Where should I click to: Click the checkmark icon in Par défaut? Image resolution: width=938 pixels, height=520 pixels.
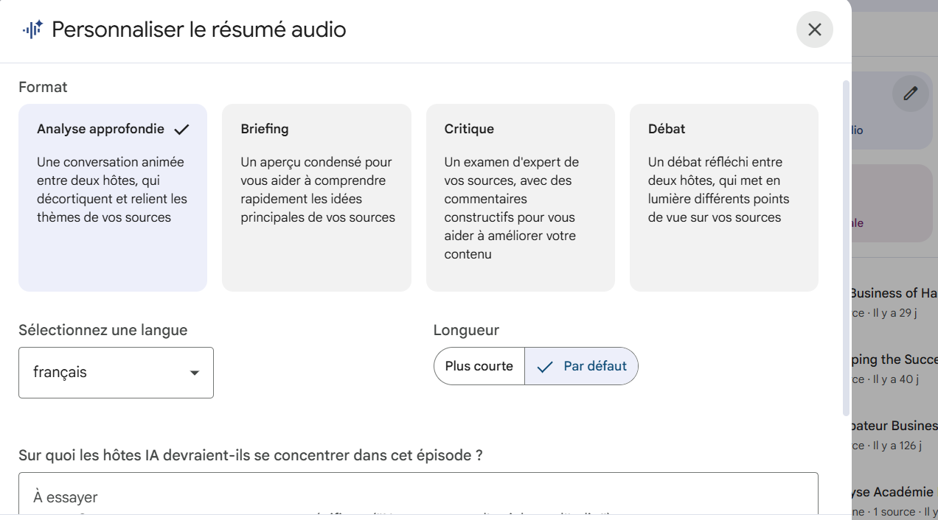(x=545, y=367)
